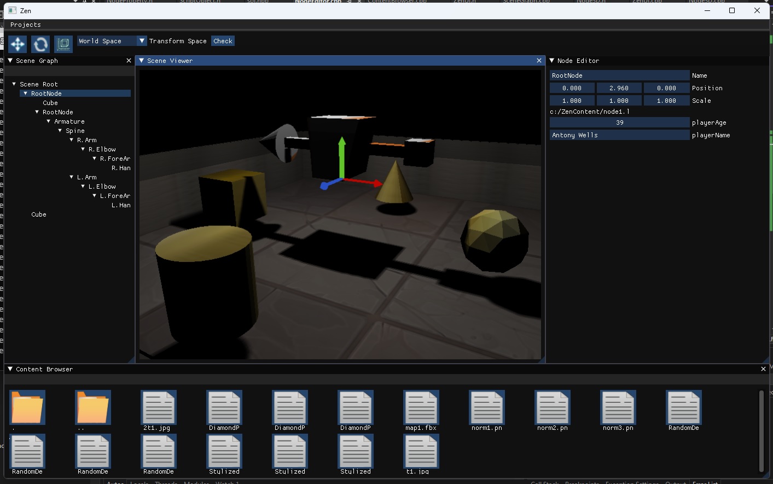Viewport: 773px width, 484px height.
Task: Select the 2t1.jpg file icon
Action: [159, 407]
